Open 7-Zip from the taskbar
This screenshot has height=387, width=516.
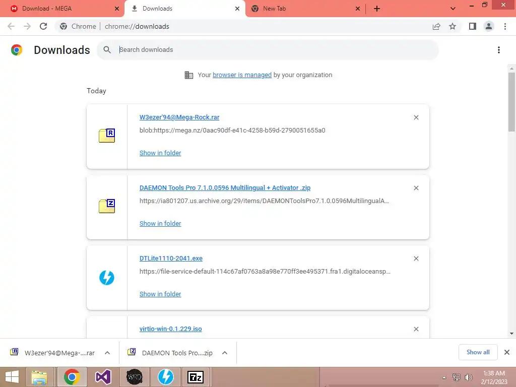click(x=196, y=377)
